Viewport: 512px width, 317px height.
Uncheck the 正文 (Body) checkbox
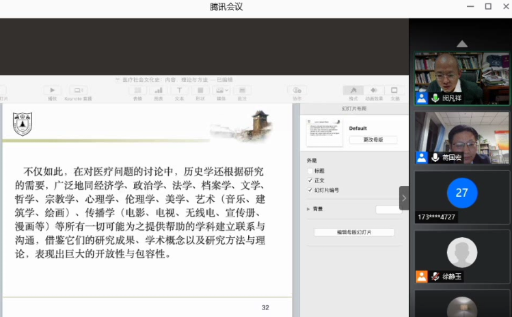tap(310, 180)
